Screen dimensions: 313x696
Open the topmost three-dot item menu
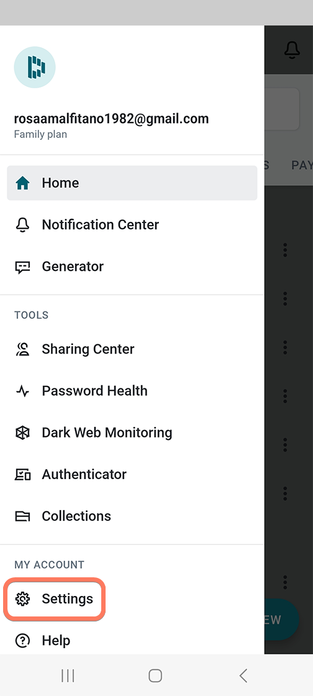285,250
